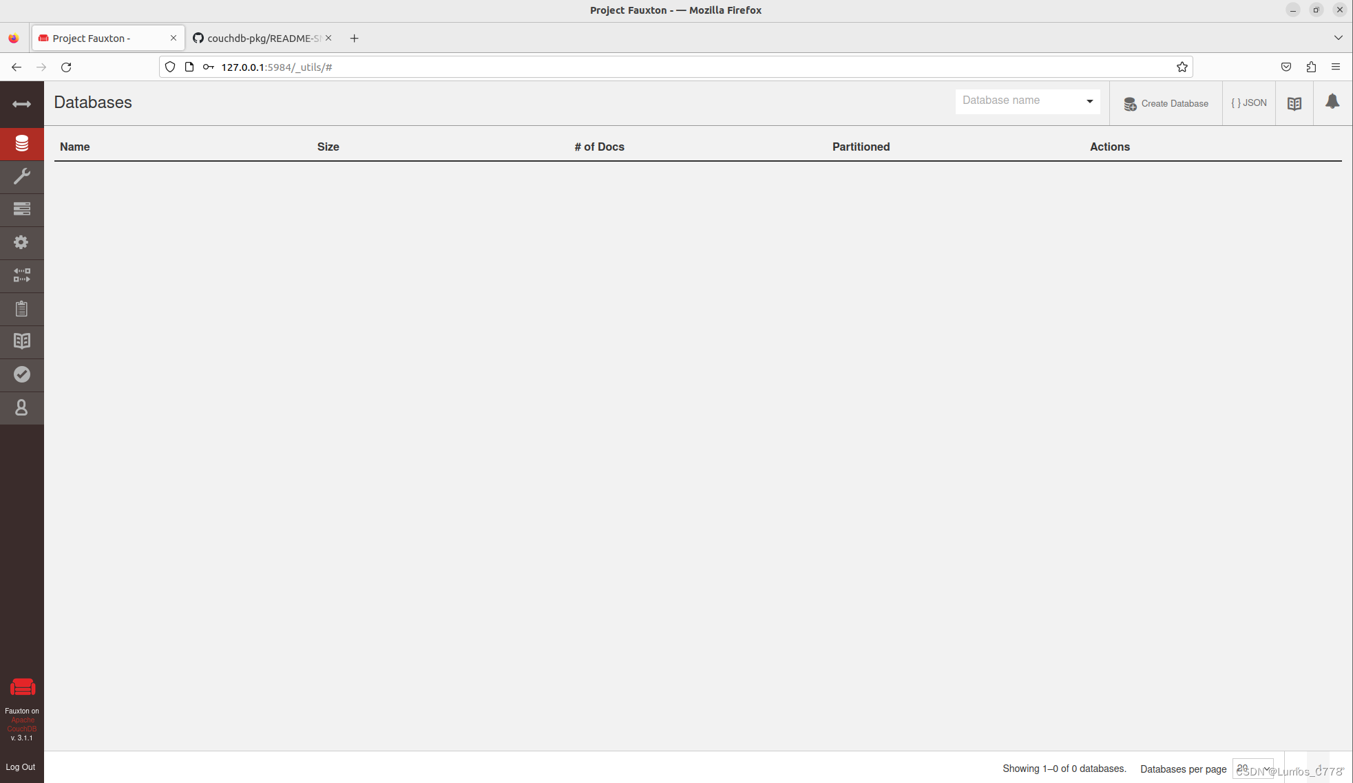The width and height of the screenshot is (1353, 783).
Task: Open the Databases panel icon
Action: tap(21, 144)
